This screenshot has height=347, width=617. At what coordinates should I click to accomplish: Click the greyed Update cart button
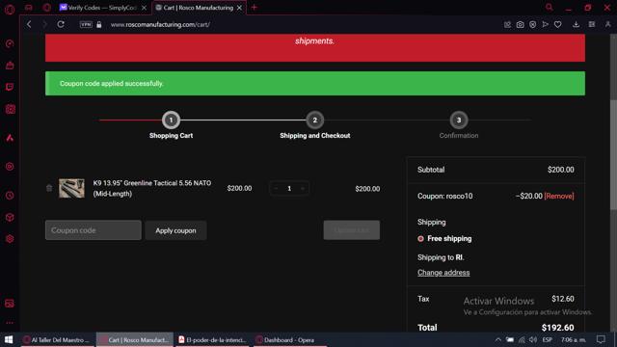point(351,230)
